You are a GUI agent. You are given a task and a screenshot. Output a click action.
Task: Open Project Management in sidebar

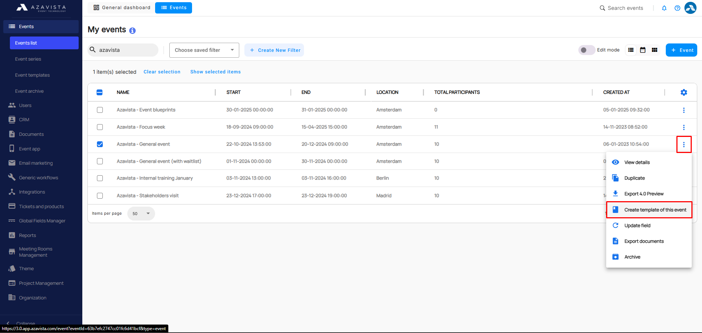[41, 283]
